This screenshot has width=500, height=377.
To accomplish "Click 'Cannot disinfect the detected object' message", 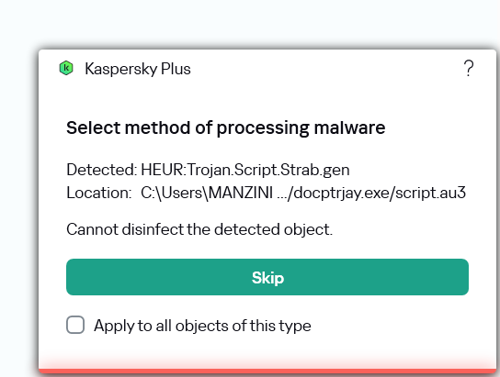I will [x=199, y=229].
